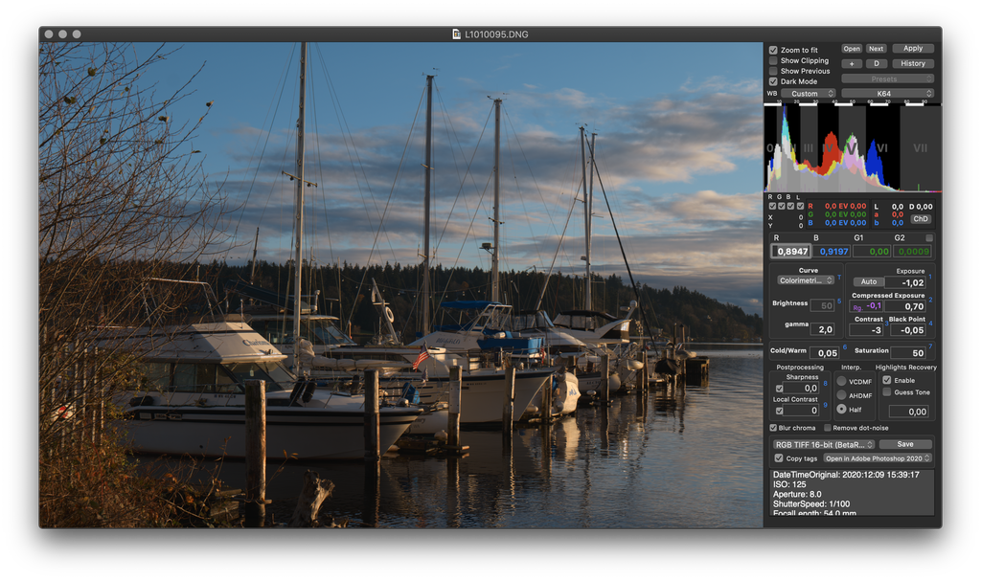
Task: Click the DNG file icon in title bar
Action: [x=457, y=34]
